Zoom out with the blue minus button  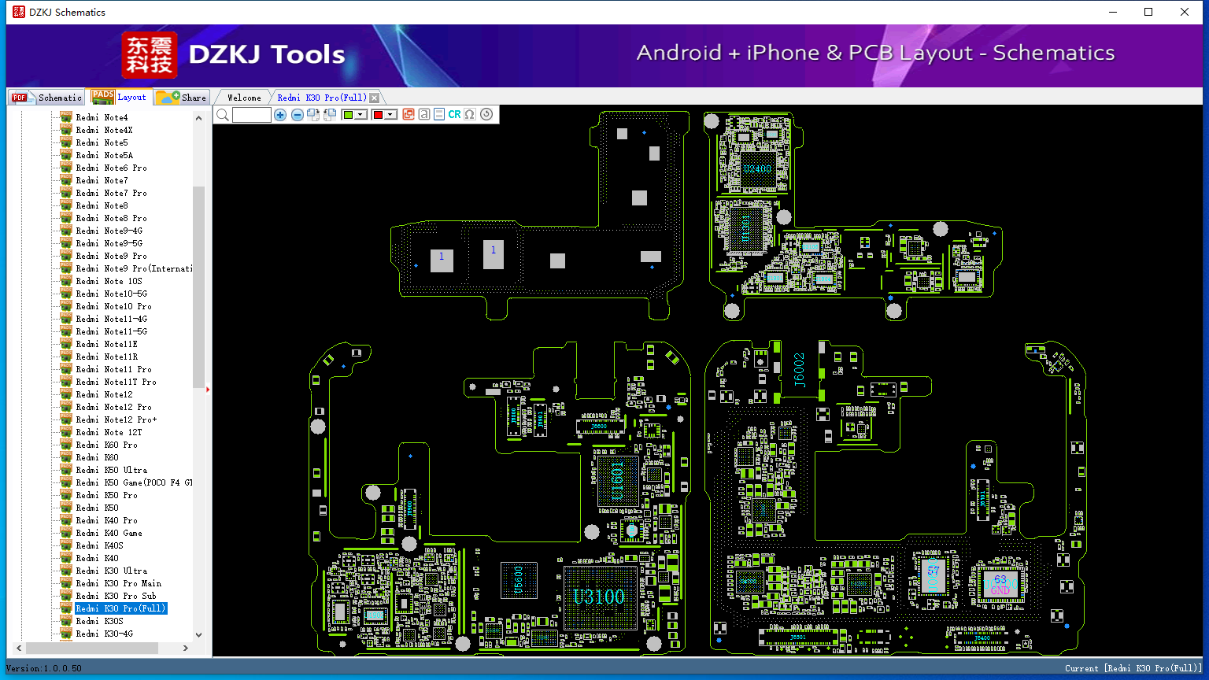(x=297, y=115)
